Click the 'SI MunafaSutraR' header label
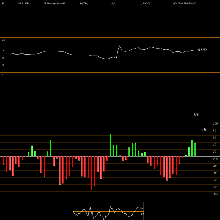Image resolution: width=220 pixels, height=220 pixels. [54, 4]
